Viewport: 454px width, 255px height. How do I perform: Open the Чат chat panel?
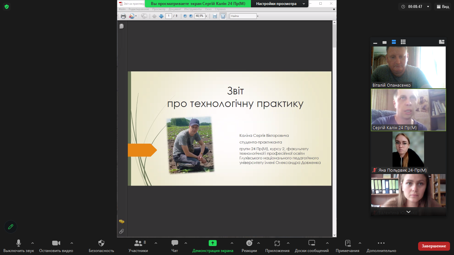coord(174,246)
